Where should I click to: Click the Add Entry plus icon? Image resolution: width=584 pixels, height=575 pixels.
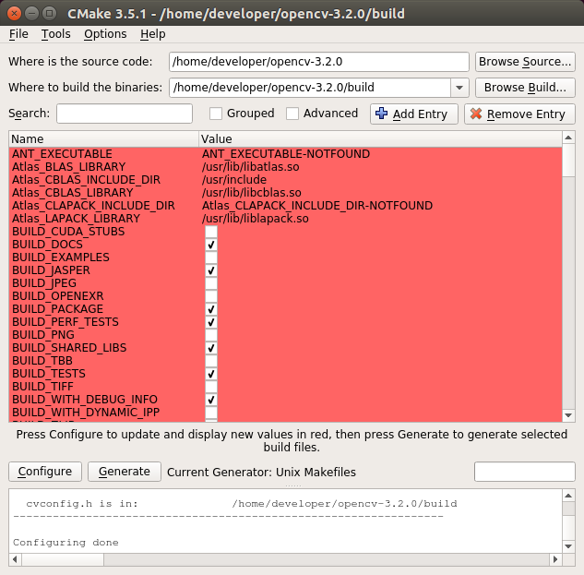tap(381, 114)
